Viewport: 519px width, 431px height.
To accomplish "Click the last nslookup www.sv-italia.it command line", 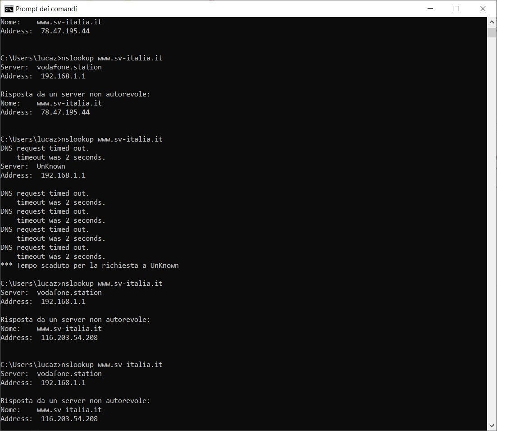I will (81, 365).
